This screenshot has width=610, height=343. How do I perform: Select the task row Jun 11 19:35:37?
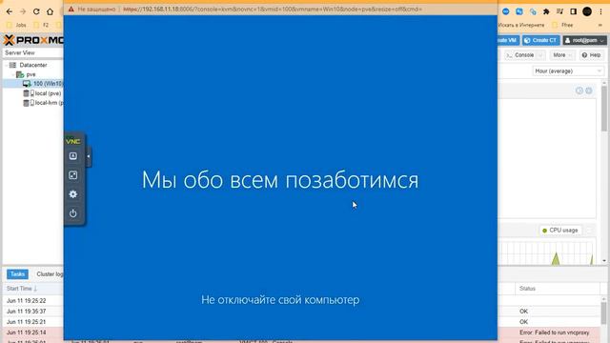33,312
